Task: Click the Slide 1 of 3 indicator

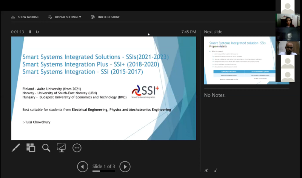Action: (104, 166)
